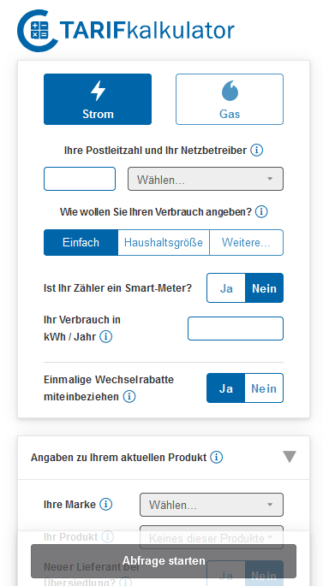The image size is (323, 586).
Task: Click the TARIFkalkulator calculator logo
Action: tap(125, 31)
